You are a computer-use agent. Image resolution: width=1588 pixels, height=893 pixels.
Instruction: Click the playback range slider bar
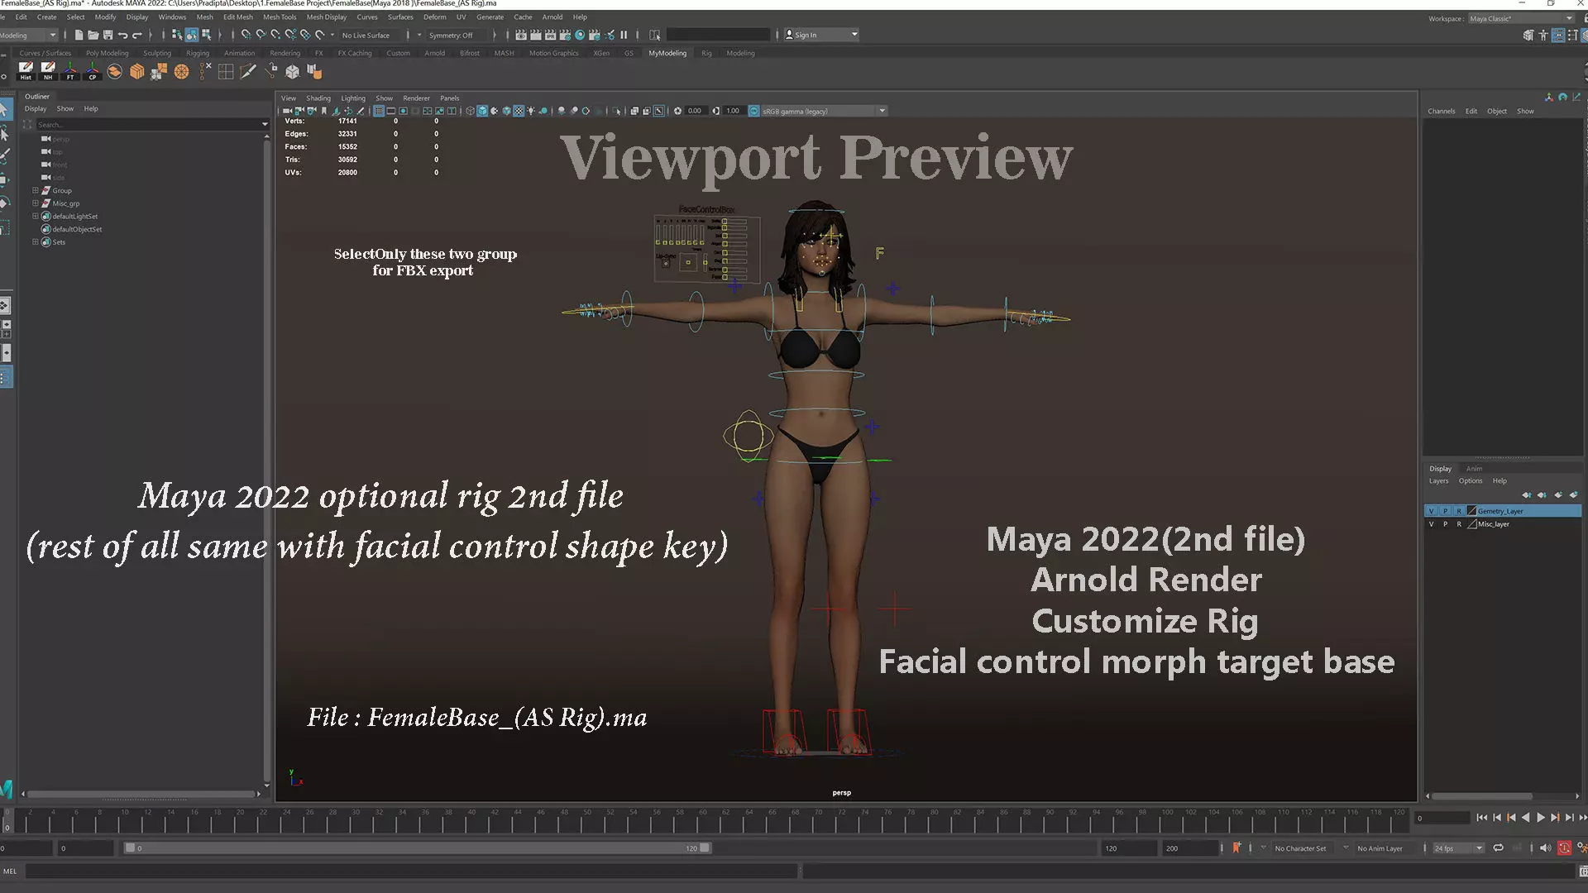417,848
